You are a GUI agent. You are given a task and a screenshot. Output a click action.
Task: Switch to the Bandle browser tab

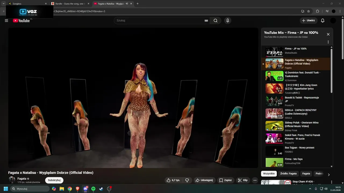(70, 4)
